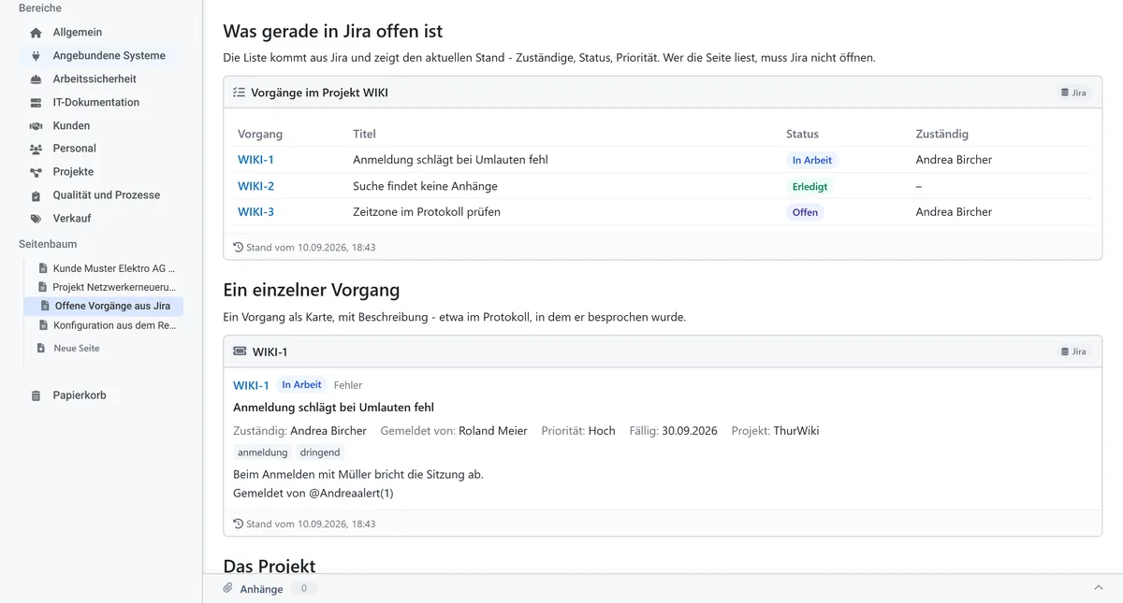1123x603 pixels.
Task: Open issue link WIKI-2 in the table
Action: point(255,186)
